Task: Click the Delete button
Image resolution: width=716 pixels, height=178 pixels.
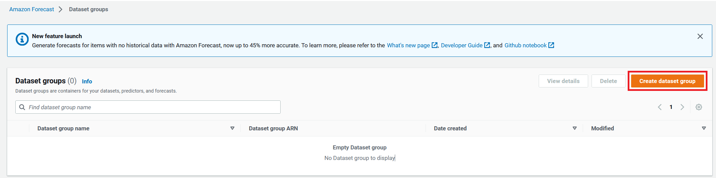Action: [x=608, y=81]
